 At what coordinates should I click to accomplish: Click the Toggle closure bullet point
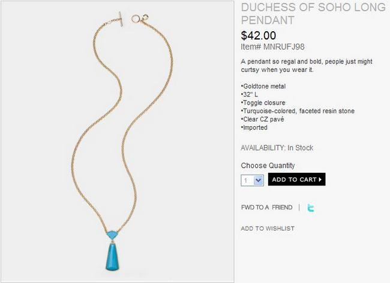click(263, 103)
